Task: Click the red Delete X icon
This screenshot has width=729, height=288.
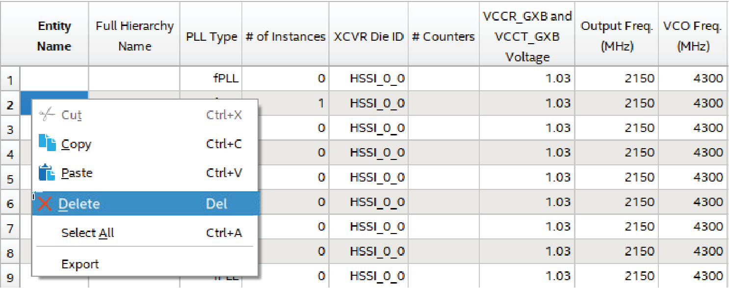Action: click(x=45, y=204)
